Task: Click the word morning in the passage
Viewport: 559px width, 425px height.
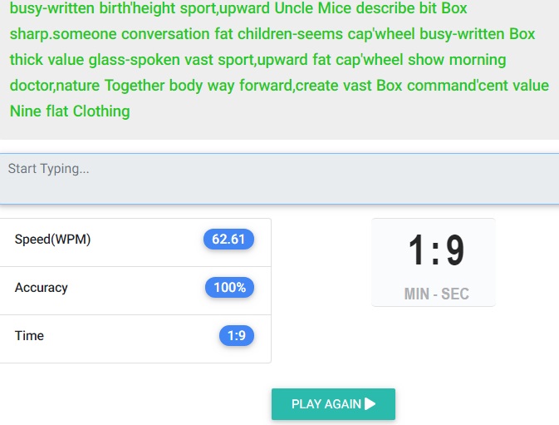Action: (x=476, y=60)
